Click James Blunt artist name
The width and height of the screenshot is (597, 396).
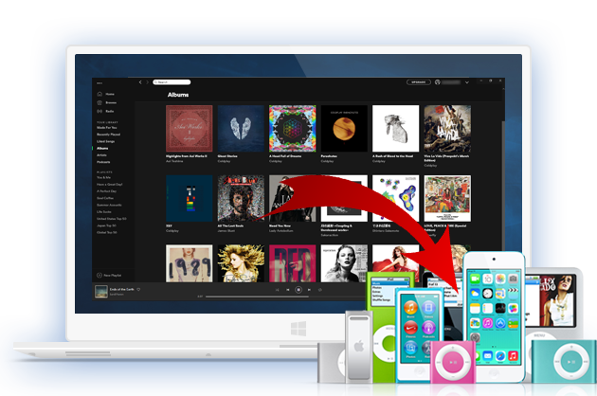coord(226,231)
